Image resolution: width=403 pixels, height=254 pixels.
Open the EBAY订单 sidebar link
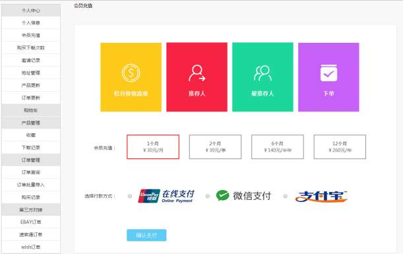(x=31, y=222)
